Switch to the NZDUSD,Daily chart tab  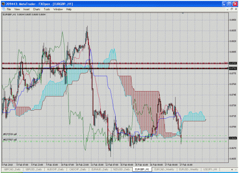[122, 169]
